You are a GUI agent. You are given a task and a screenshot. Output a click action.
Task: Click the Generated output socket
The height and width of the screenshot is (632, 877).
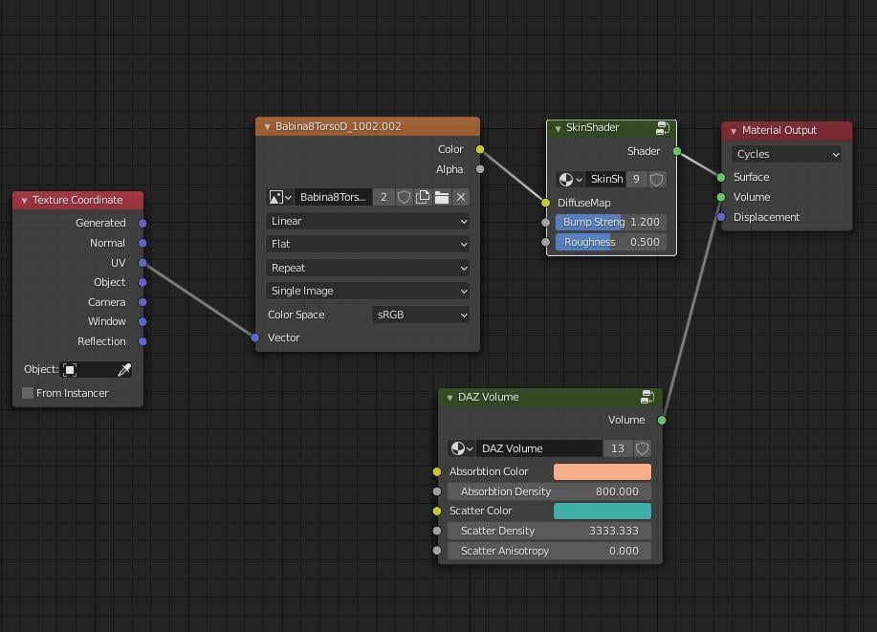pyautogui.click(x=143, y=223)
